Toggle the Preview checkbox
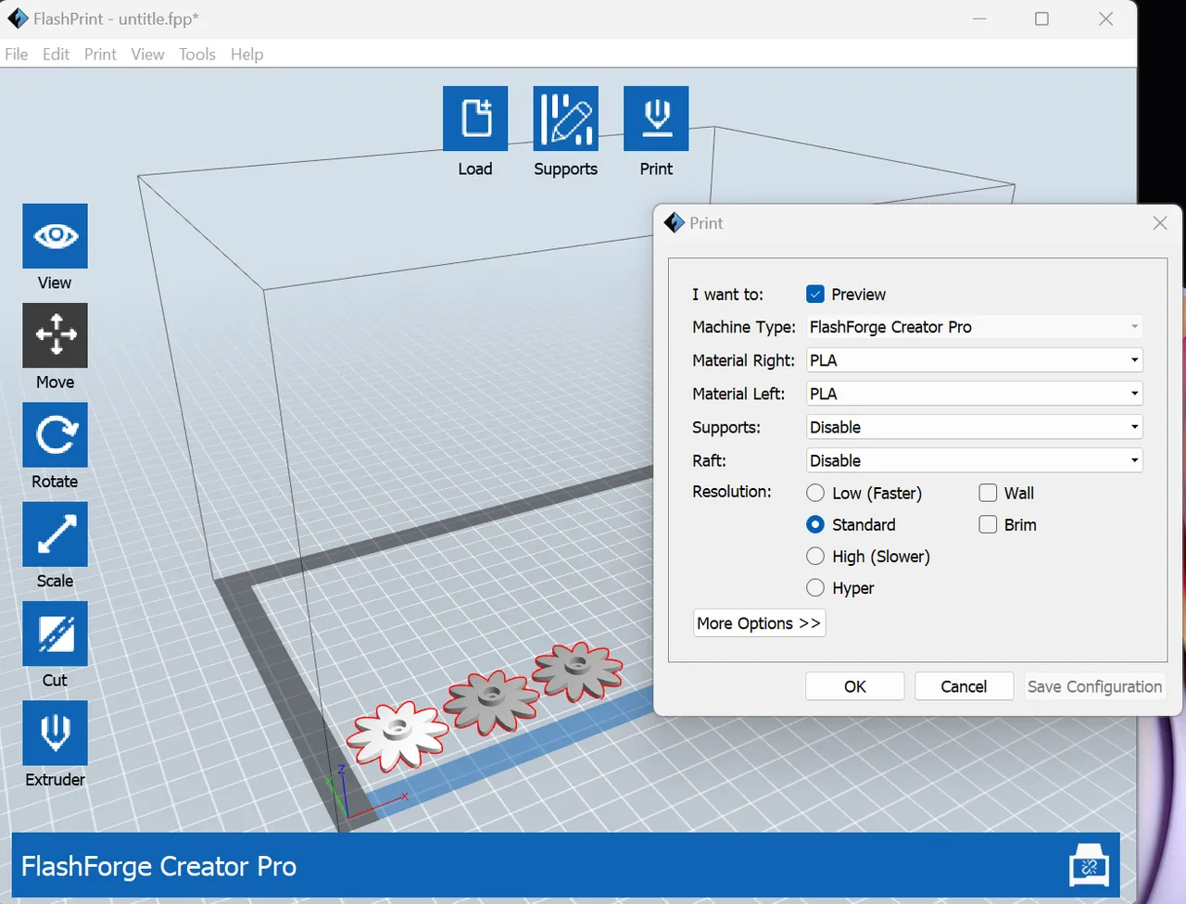Image resolution: width=1186 pixels, height=904 pixels. (815, 295)
